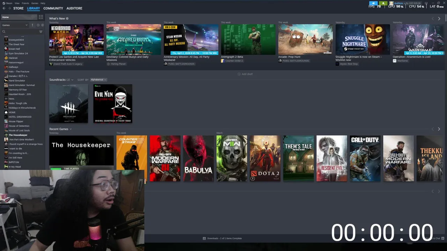Click the library search input field

click(x=22, y=32)
